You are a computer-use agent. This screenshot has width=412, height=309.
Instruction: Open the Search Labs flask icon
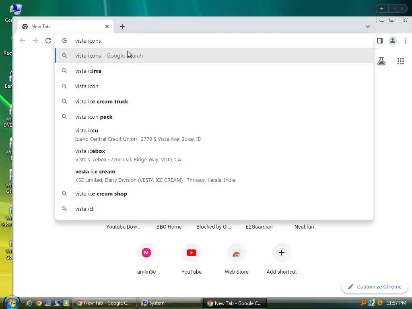coord(381,61)
